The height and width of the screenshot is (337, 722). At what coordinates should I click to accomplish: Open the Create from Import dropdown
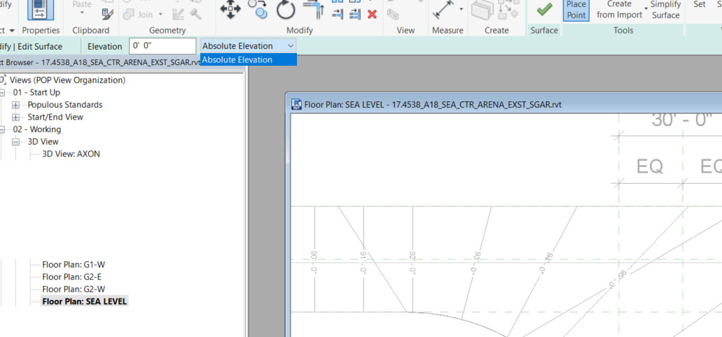(x=647, y=9)
